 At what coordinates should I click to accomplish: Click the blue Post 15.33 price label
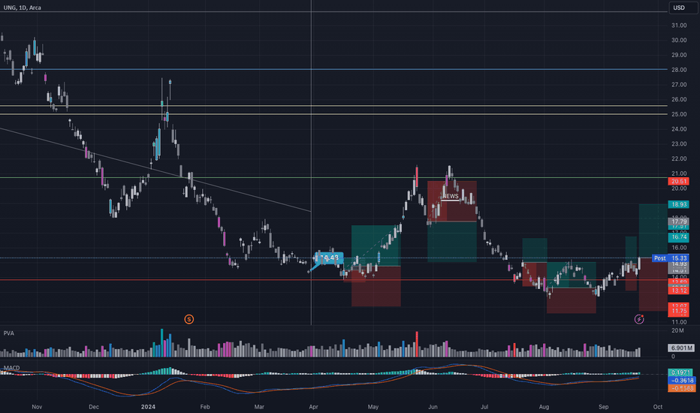coord(671,258)
